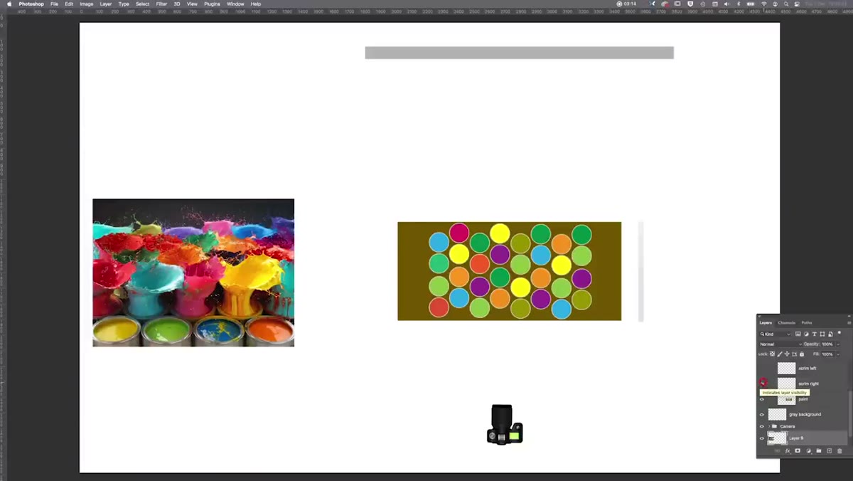Click the Add layer mask icon
Viewport: 853px width, 481px height.
(798, 450)
